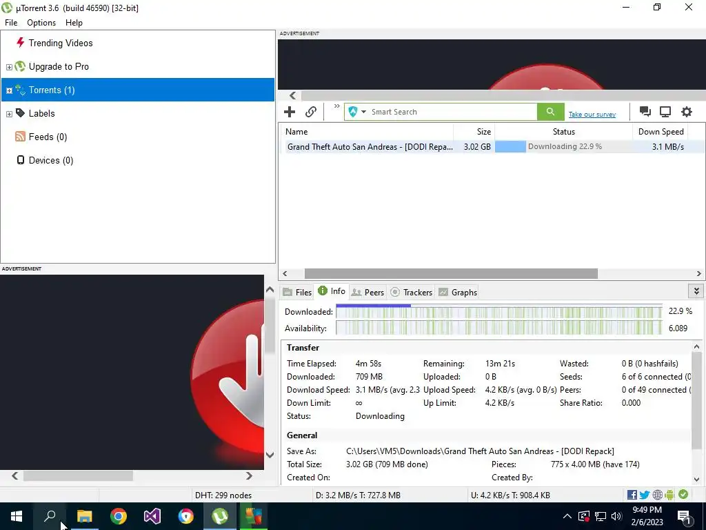Click the green search magnifier button
The height and width of the screenshot is (530, 706).
550,112
